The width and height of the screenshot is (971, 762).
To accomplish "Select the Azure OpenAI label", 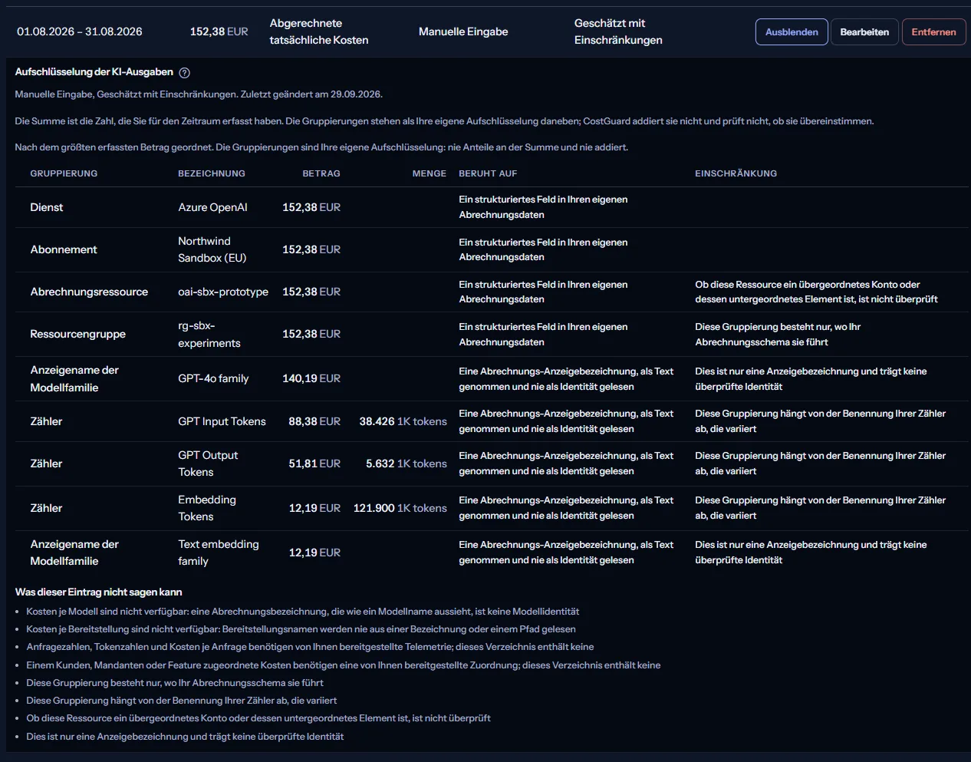I will [x=212, y=207].
